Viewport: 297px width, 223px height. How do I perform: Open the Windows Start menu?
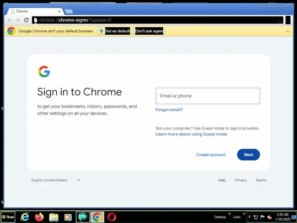pos(8,217)
